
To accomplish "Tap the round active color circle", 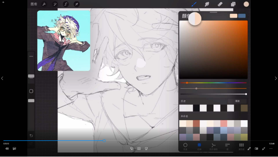I will tap(246, 4).
